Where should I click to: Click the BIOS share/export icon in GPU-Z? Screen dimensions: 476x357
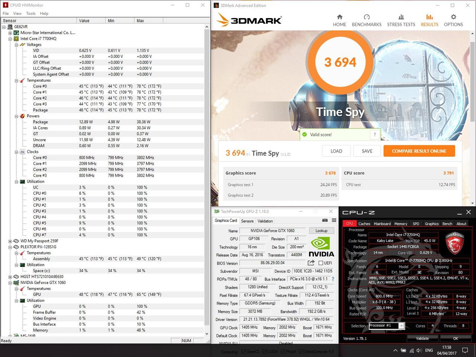[x=311, y=263]
